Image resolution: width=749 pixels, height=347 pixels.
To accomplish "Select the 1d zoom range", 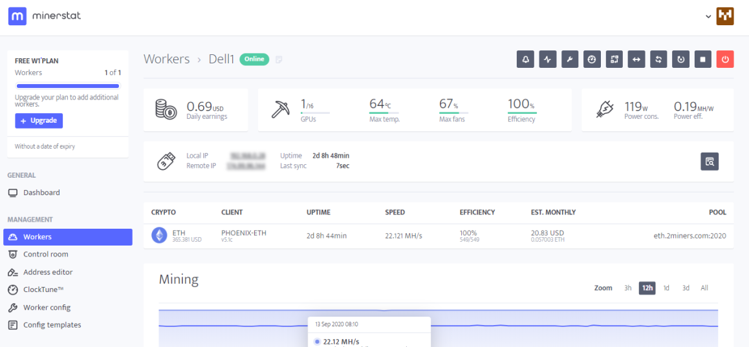I will click(666, 288).
